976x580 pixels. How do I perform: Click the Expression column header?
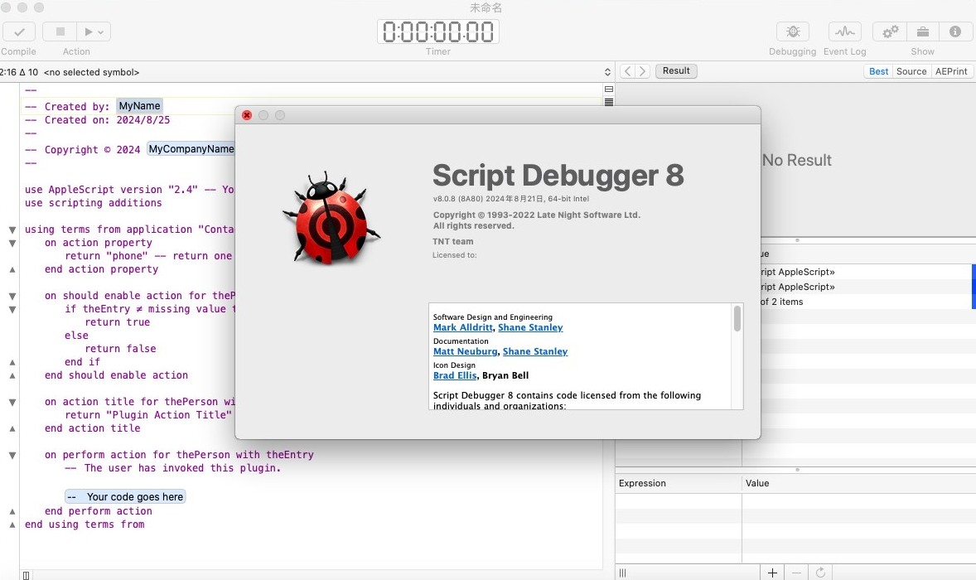pos(679,483)
